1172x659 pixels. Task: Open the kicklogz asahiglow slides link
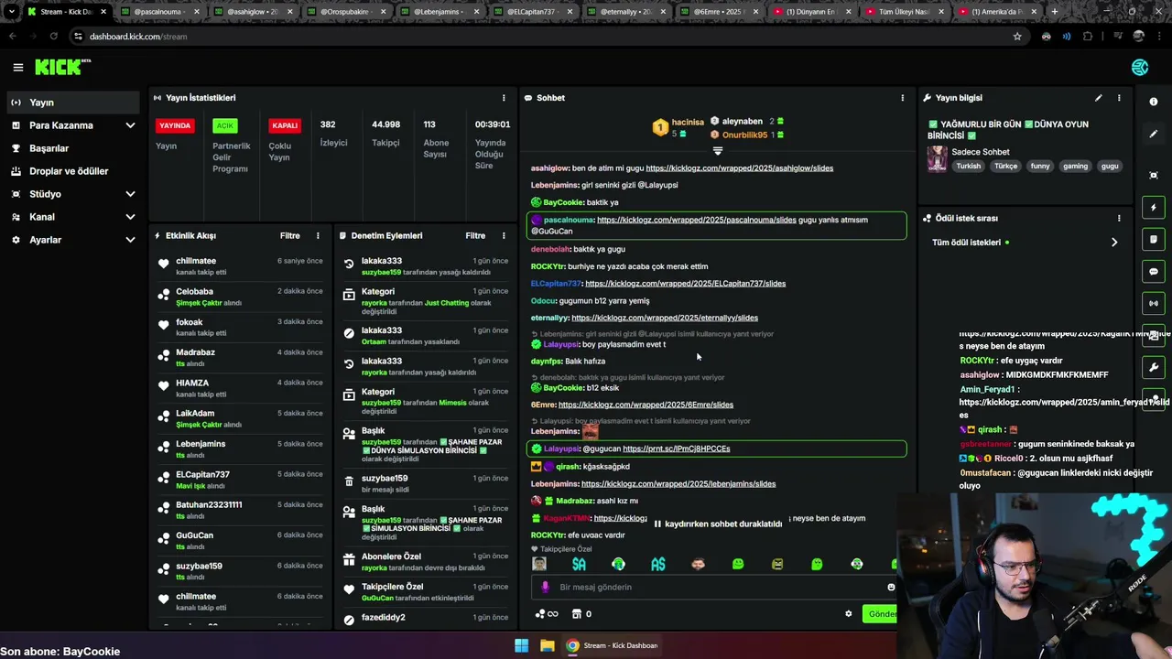(739, 168)
